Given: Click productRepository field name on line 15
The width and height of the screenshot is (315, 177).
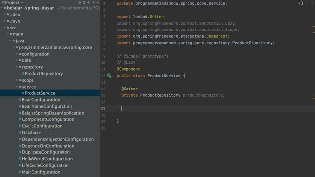Looking at the screenshot, I should click(203, 95).
